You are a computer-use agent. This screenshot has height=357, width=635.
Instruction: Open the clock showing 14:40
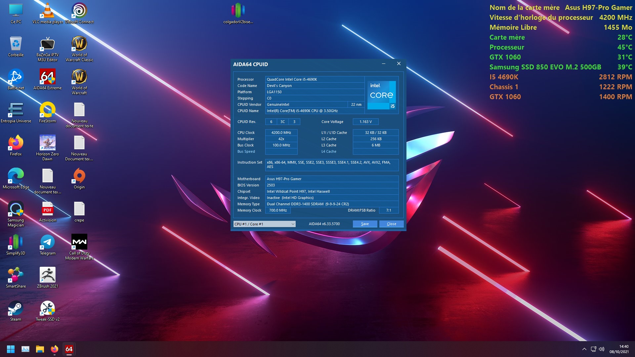coord(619,349)
